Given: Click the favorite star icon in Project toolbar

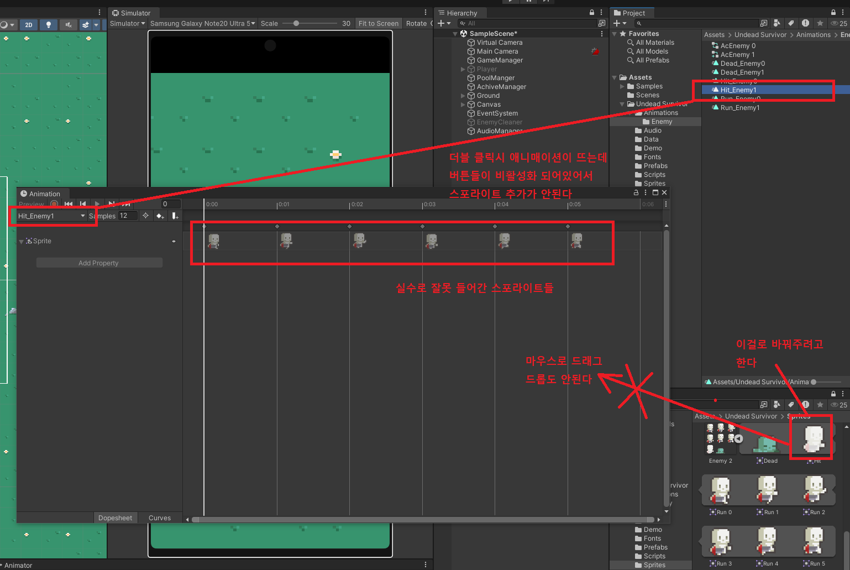Looking at the screenshot, I should coord(820,23).
